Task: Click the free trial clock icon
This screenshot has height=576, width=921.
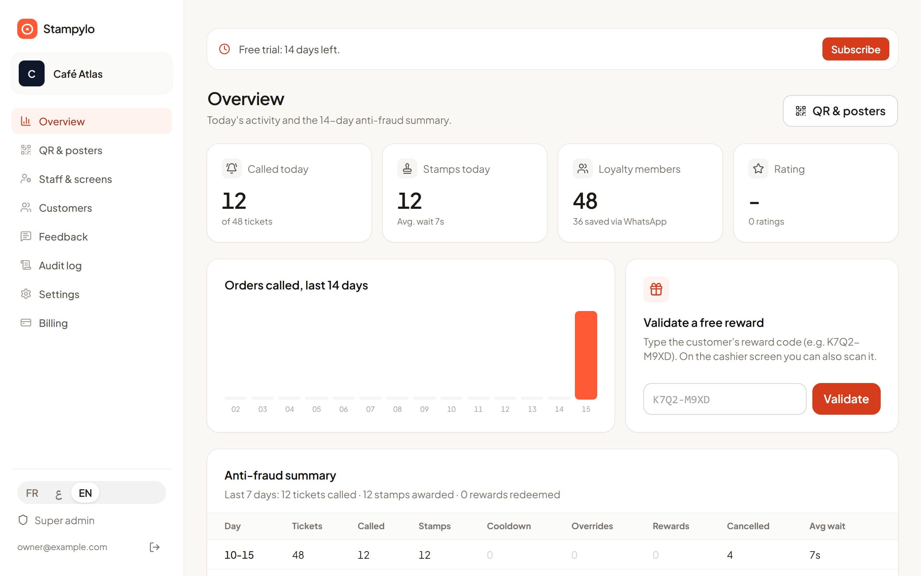Action: (x=224, y=49)
